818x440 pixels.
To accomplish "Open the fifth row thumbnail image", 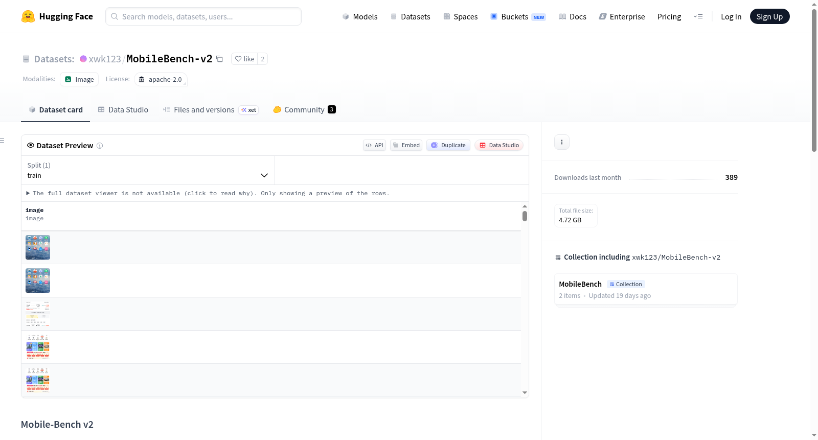I will [x=38, y=380].
